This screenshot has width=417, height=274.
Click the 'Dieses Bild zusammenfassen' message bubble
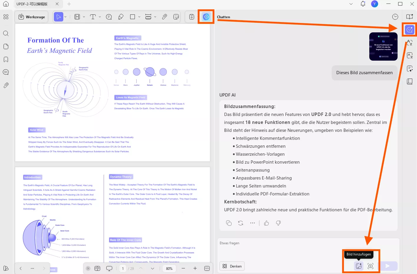(x=364, y=73)
